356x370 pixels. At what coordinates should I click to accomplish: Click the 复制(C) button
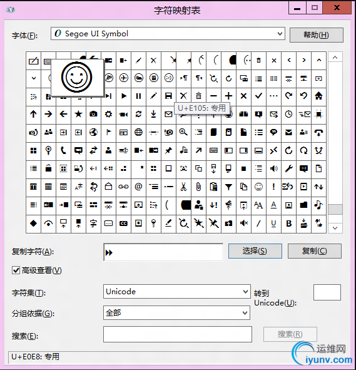[x=315, y=251]
